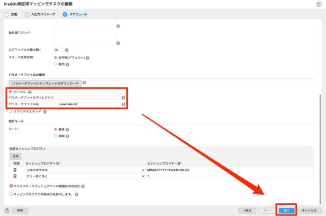Open the エラー時に停止 property name dropdown
The height and width of the screenshot is (216, 326).
point(85,176)
